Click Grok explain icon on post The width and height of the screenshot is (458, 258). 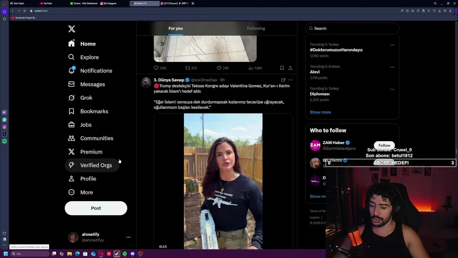283,80
